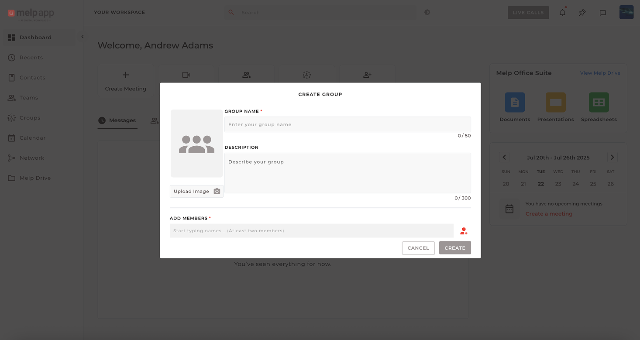This screenshot has width=640, height=340.
Task: Collapse the left sidebar with the chevron
Action: pos(83,37)
